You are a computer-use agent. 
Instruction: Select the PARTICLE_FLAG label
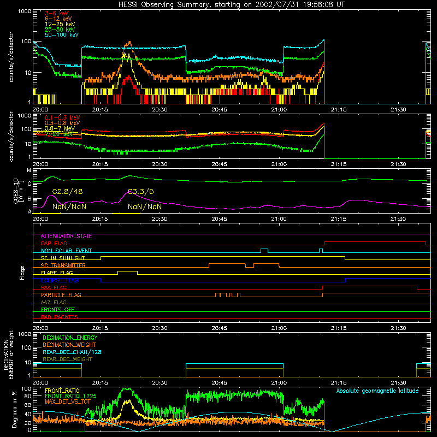pyautogui.click(x=61, y=295)
